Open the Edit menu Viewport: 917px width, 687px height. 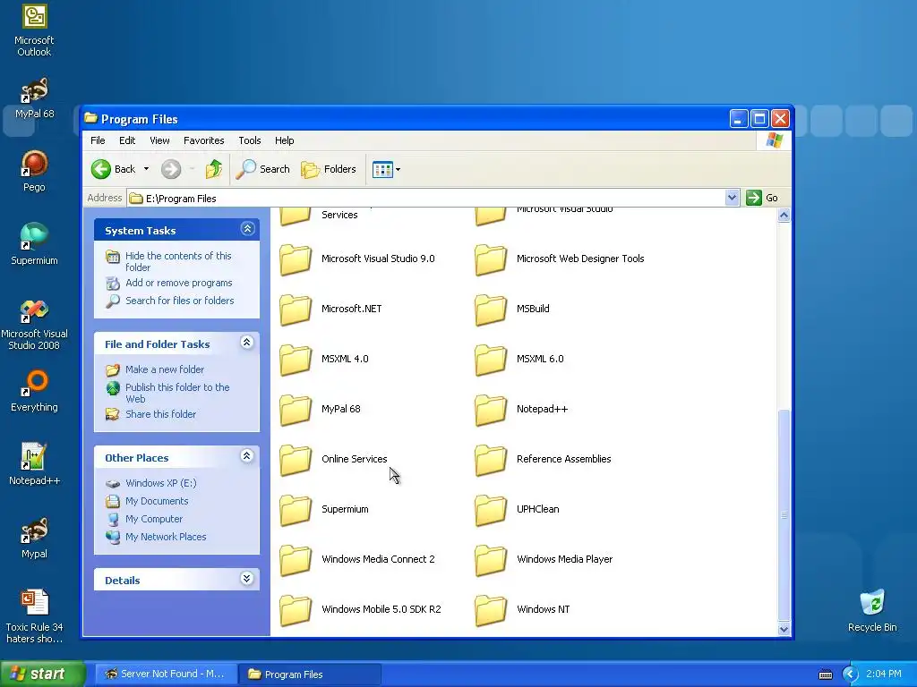coord(127,140)
